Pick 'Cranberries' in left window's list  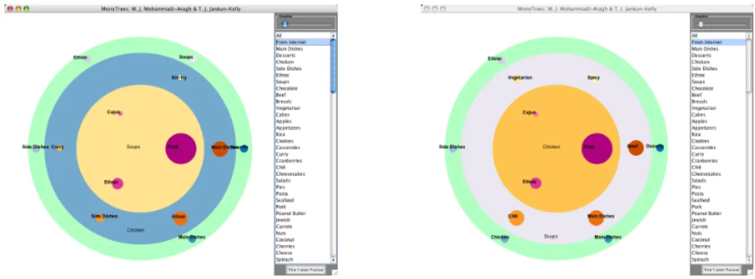(303, 160)
